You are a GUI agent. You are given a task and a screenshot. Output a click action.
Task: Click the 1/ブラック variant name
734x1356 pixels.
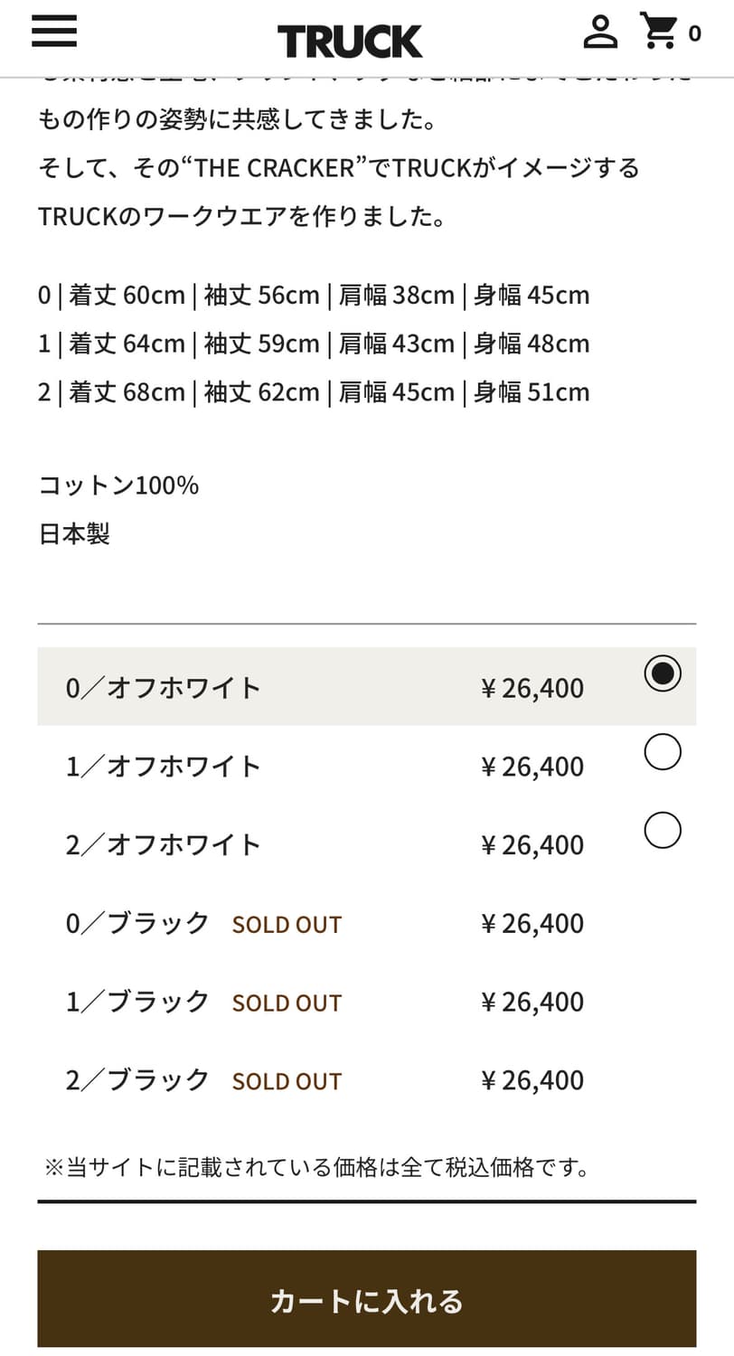pos(137,1003)
